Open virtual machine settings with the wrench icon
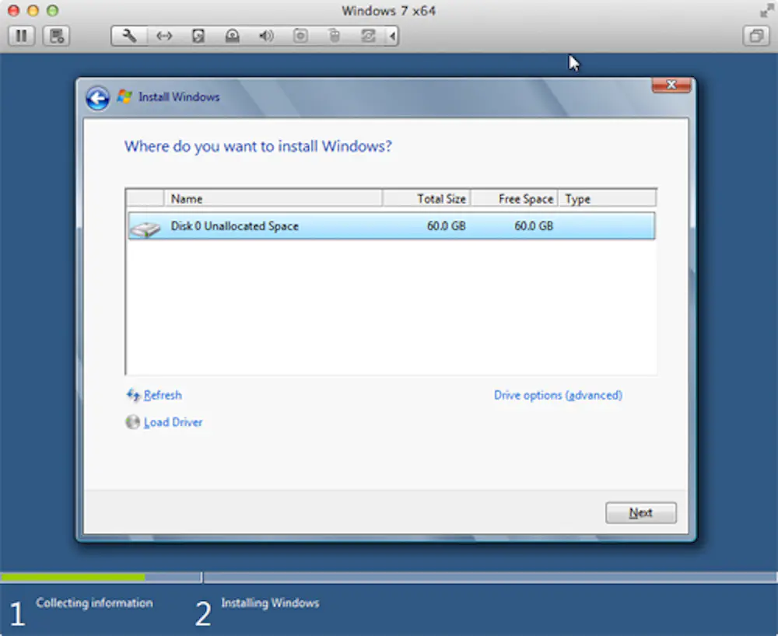778x636 pixels. pyautogui.click(x=128, y=36)
